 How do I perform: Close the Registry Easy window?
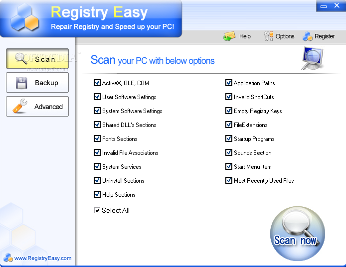pos(337,5)
